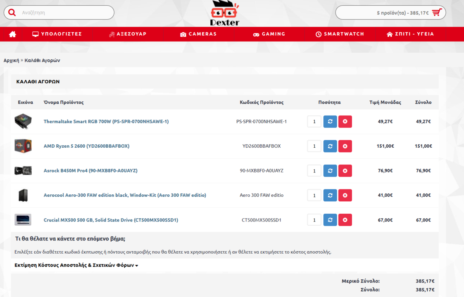
Task: Click the Thermaltake quantity field
Action: pos(314,121)
